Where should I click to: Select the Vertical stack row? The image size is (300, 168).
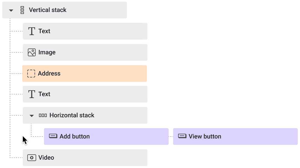pos(65,10)
